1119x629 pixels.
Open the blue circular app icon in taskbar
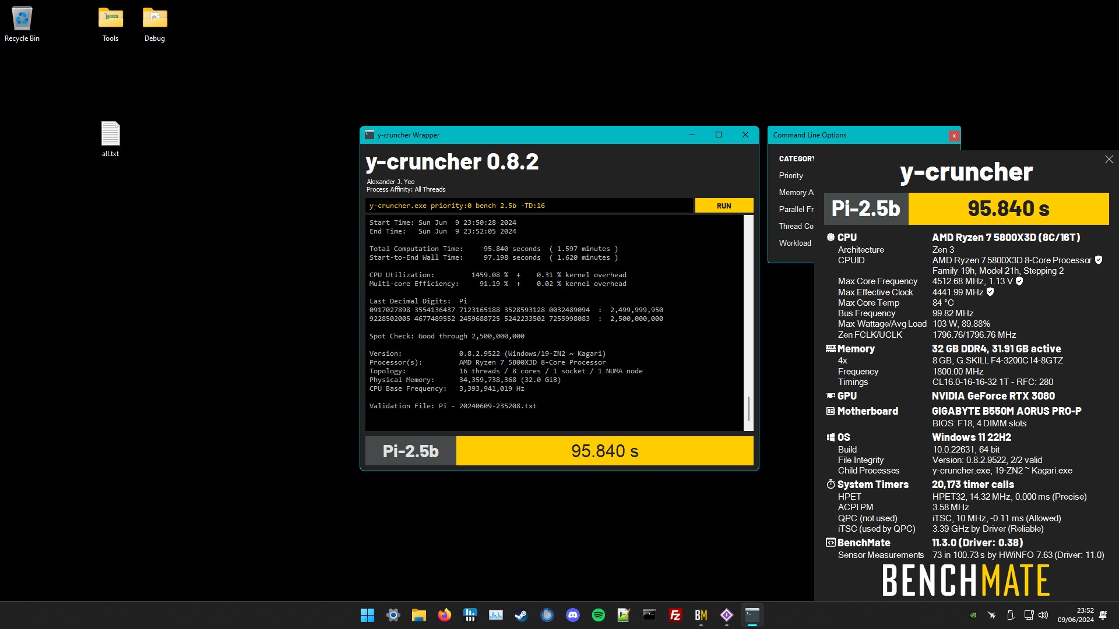point(547,615)
